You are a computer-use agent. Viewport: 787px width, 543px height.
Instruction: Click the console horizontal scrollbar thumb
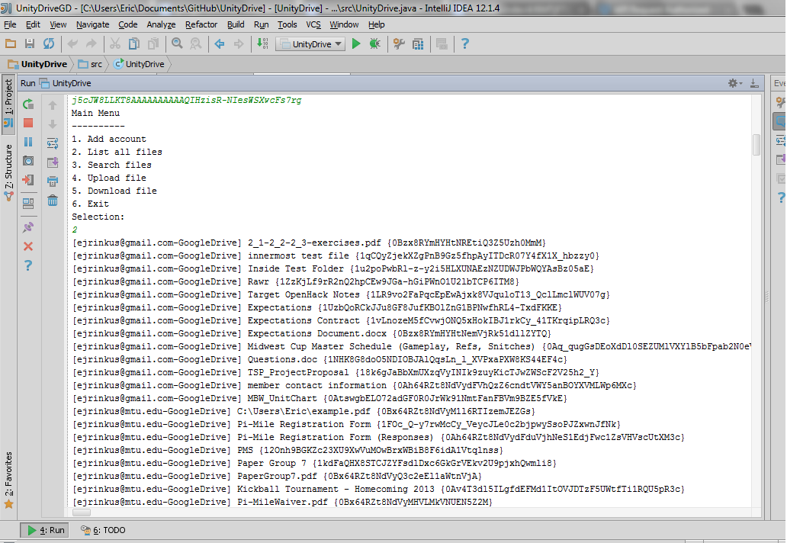pyautogui.click(x=82, y=513)
